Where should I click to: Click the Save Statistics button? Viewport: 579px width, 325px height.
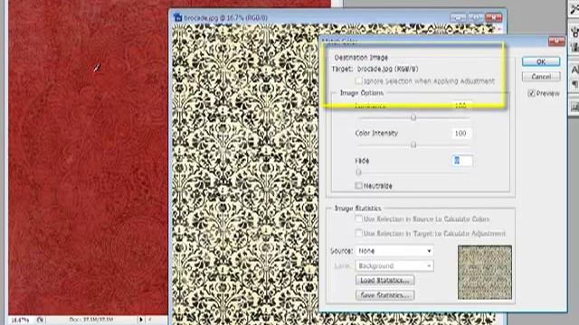click(x=384, y=295)
